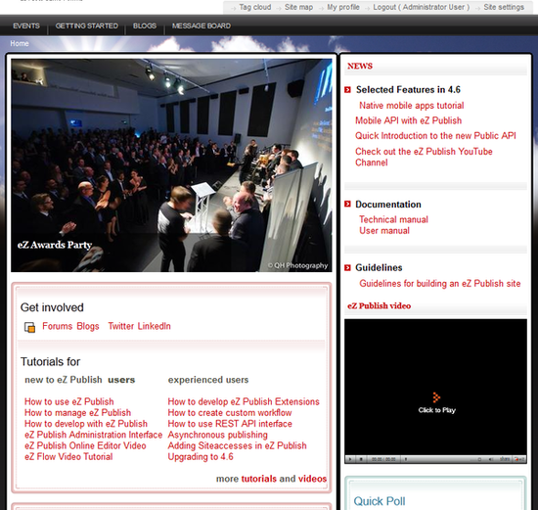Stop the video using control bar
The image size is (538, 510).
[x=361, y=459]
